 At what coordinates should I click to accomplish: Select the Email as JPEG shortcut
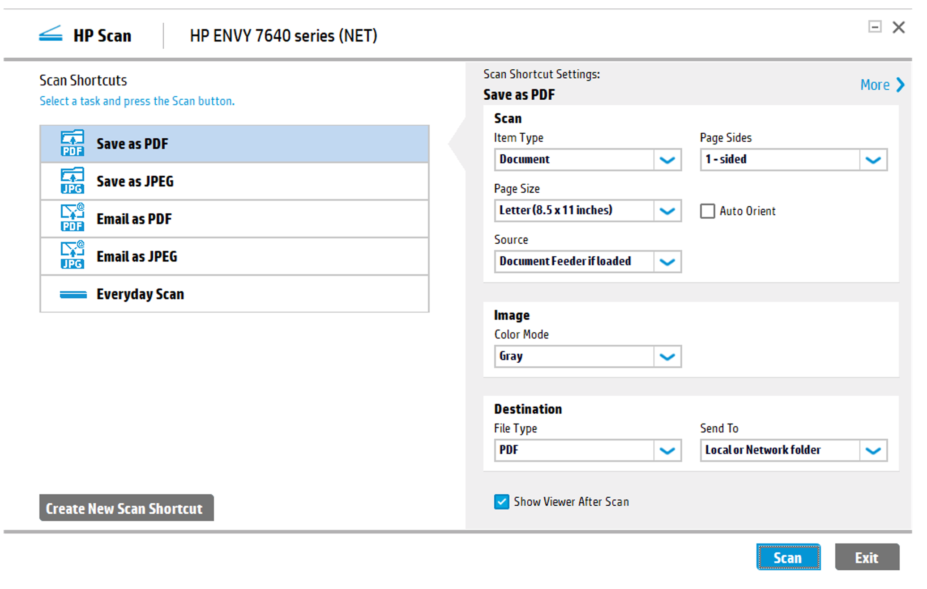[x=235, y=257]
